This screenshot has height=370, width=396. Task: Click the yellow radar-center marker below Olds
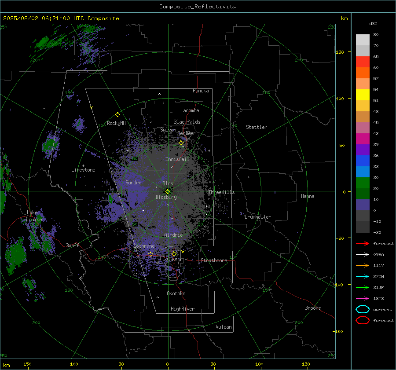tap(168, 192)
